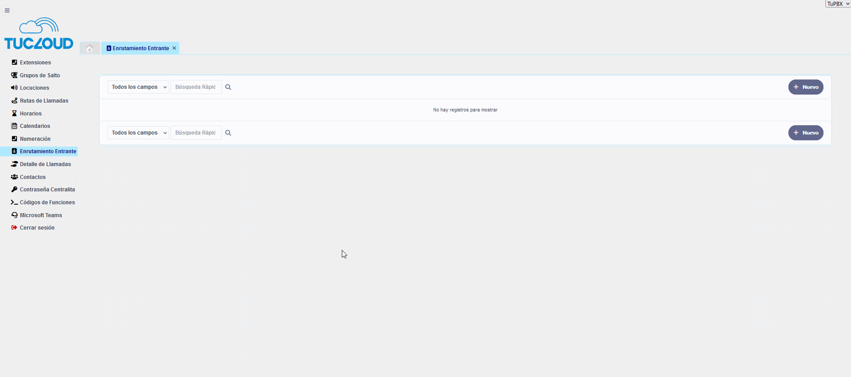Viewport: 851px width, 377px height.
Task: Open Grupos de Salto menu item
Action: click(40, 75)
